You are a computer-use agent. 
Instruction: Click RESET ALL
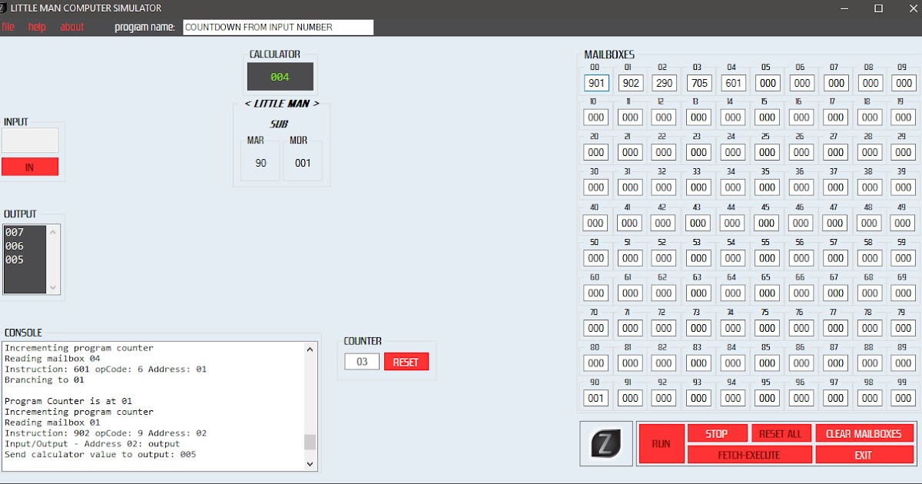tap(781, 433)
